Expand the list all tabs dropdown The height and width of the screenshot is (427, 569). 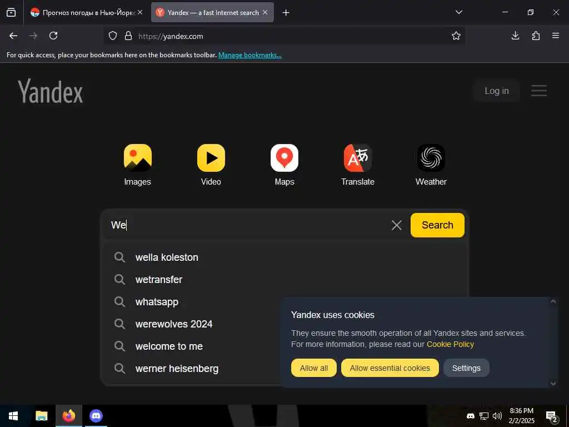459,12
